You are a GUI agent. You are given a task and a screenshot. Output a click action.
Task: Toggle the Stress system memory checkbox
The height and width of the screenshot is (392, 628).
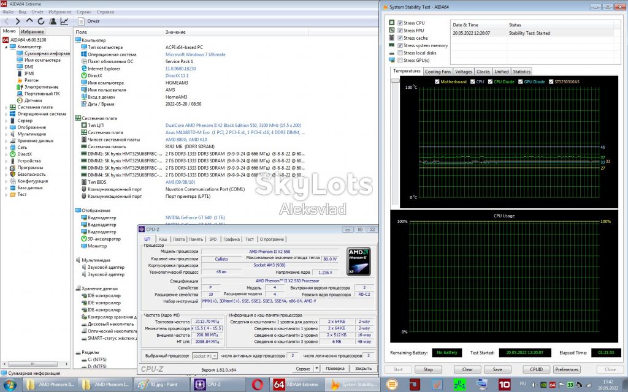pos(400,45)
